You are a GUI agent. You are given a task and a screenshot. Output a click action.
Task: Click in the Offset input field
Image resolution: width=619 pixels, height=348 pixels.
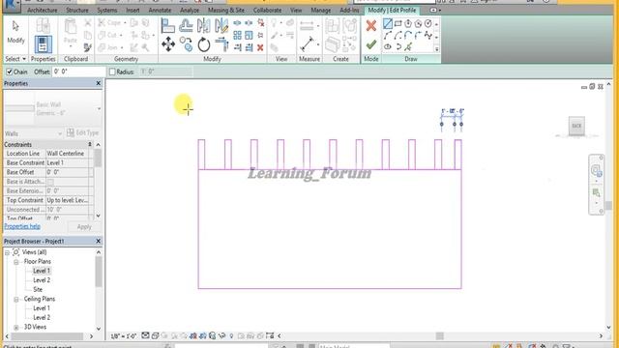(78, 72)
